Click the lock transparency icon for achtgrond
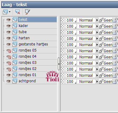The width and height of the screenshot is (118, 113). coord(115,82)
